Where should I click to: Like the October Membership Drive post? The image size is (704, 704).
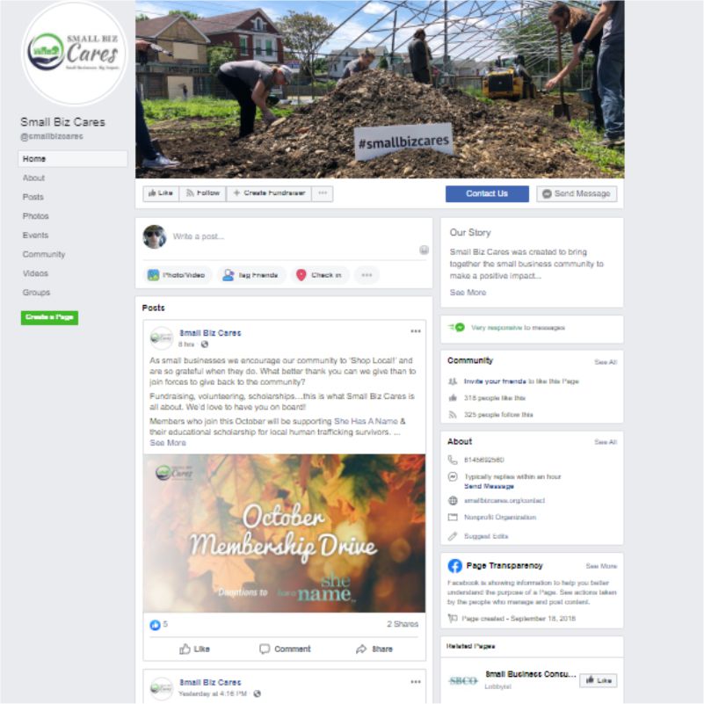click(x=194, y=649)
